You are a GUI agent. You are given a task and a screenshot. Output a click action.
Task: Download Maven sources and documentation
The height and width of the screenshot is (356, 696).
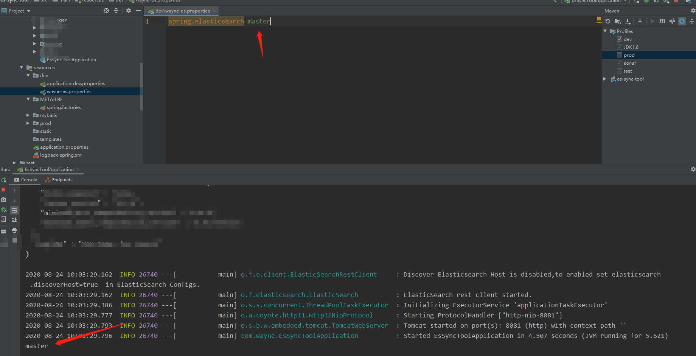[628, 21]
